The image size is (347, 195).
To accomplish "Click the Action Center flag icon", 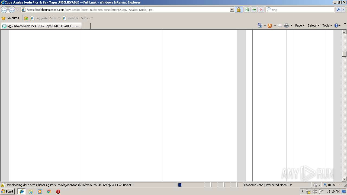I will [x=321, y=191].
